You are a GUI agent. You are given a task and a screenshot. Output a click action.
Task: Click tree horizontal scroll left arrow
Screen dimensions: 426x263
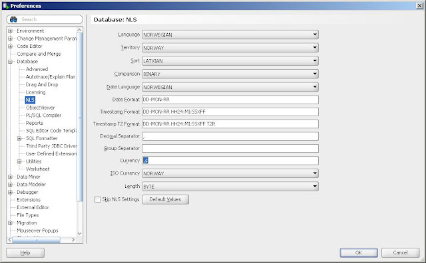pyautogui.click(x=9, y=240)
